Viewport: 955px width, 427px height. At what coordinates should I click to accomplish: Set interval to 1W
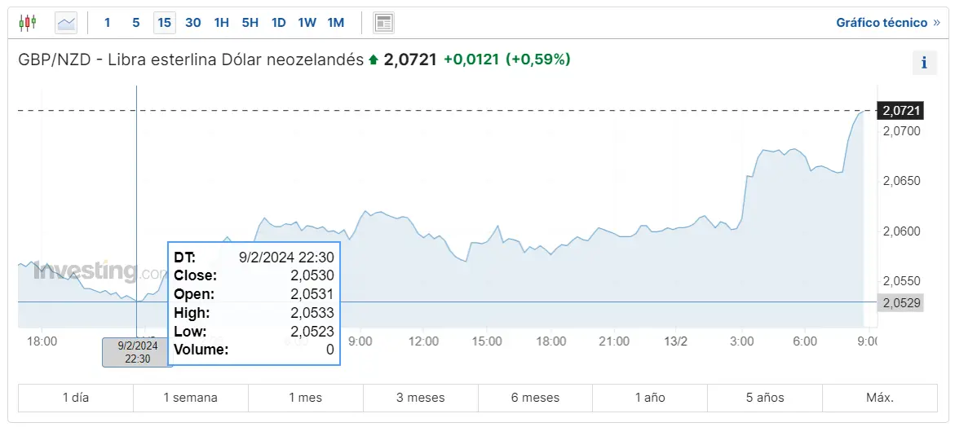coord(307,23)
